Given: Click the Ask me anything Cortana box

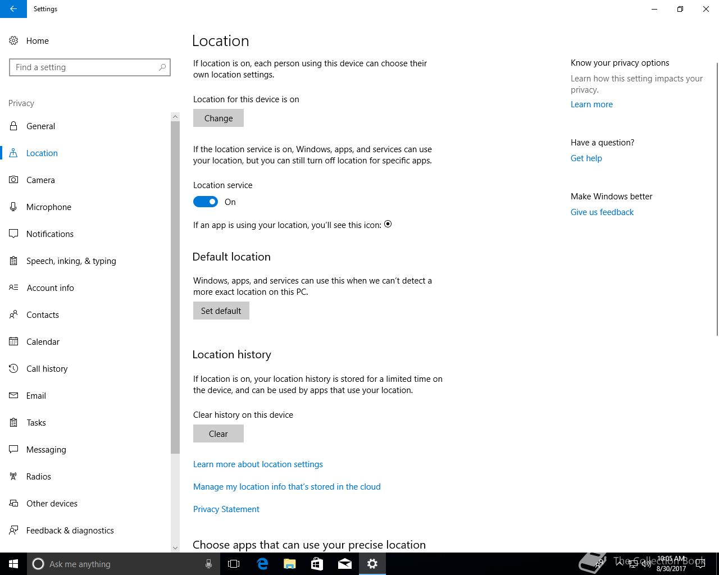Looking at the screenshot, I should [124, 564].
